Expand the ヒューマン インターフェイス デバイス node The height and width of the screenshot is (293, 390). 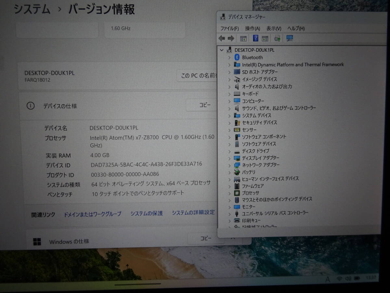(229, 179)
